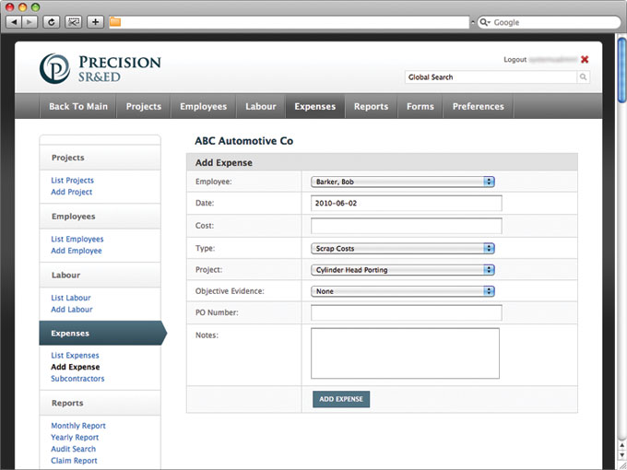Image resolution: width=627 pixels, height=470 pixels.
Task: Open the Project dropdown Cylinder Head Porting
Action: click(x=403, y=270)
